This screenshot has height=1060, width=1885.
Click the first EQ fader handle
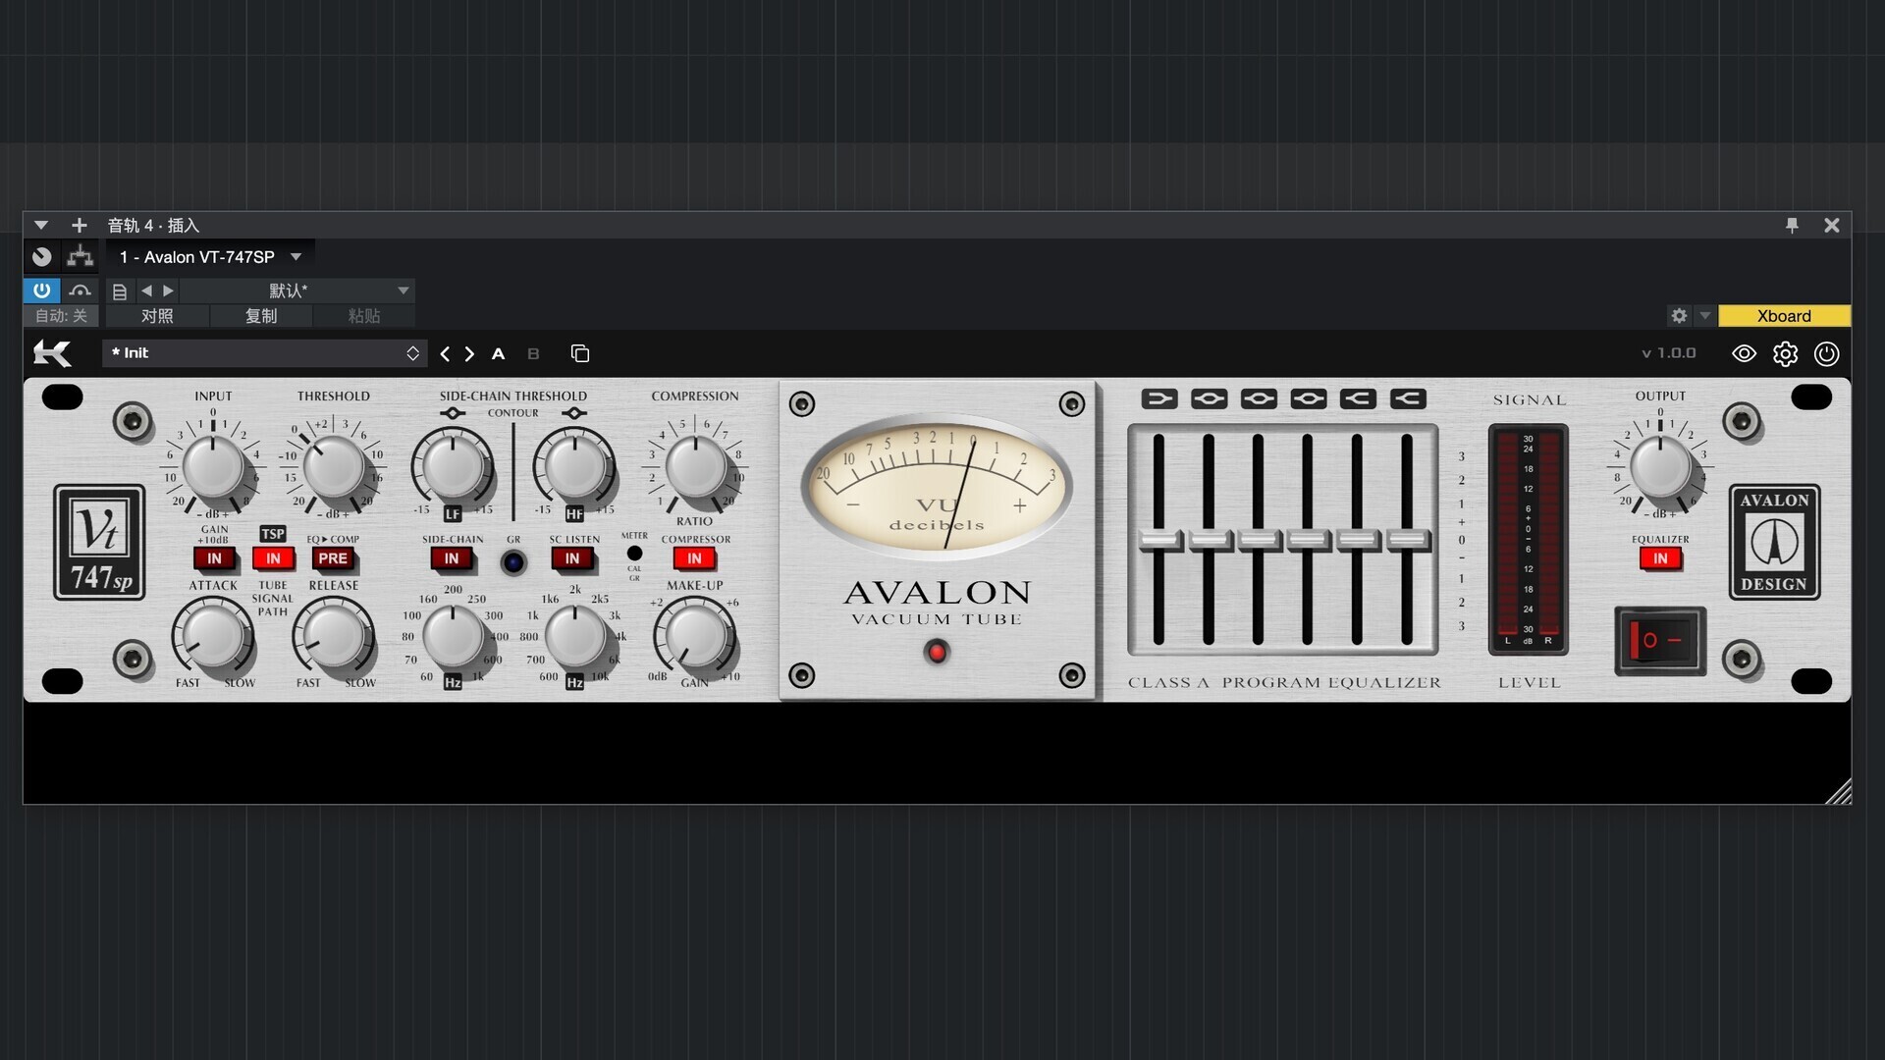coord(1159,540)
